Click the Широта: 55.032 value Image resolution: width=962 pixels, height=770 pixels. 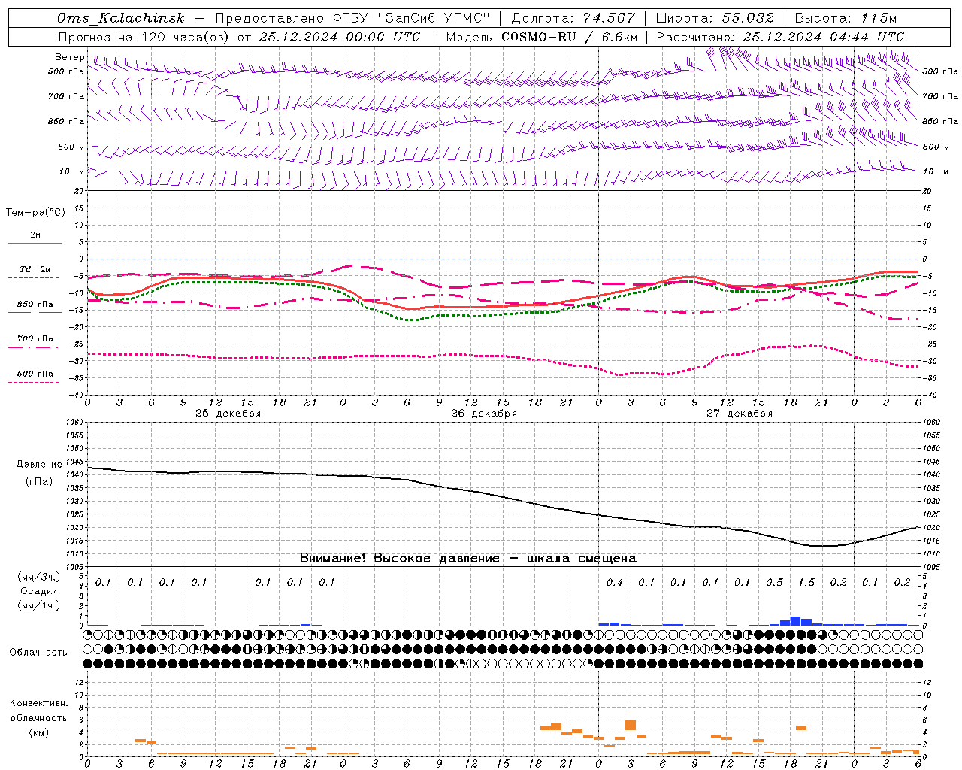[715, 18]
